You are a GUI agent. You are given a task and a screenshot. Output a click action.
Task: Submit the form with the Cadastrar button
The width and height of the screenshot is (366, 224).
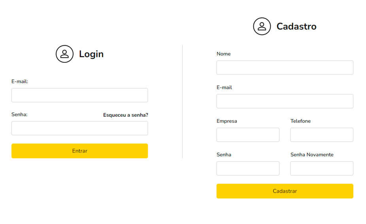[285, 191]
